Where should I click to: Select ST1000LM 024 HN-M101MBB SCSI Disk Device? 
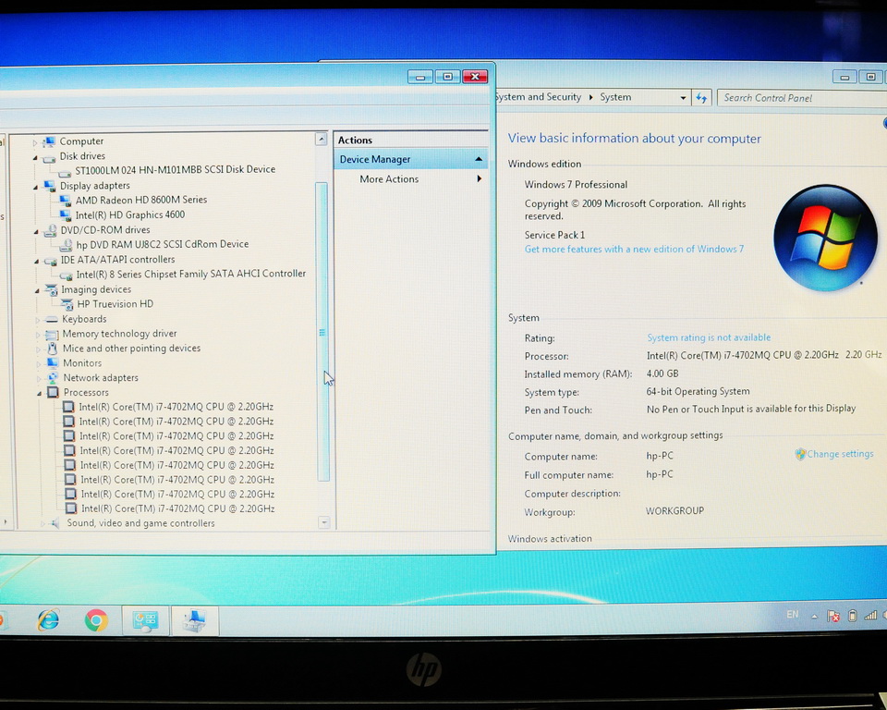176,169
